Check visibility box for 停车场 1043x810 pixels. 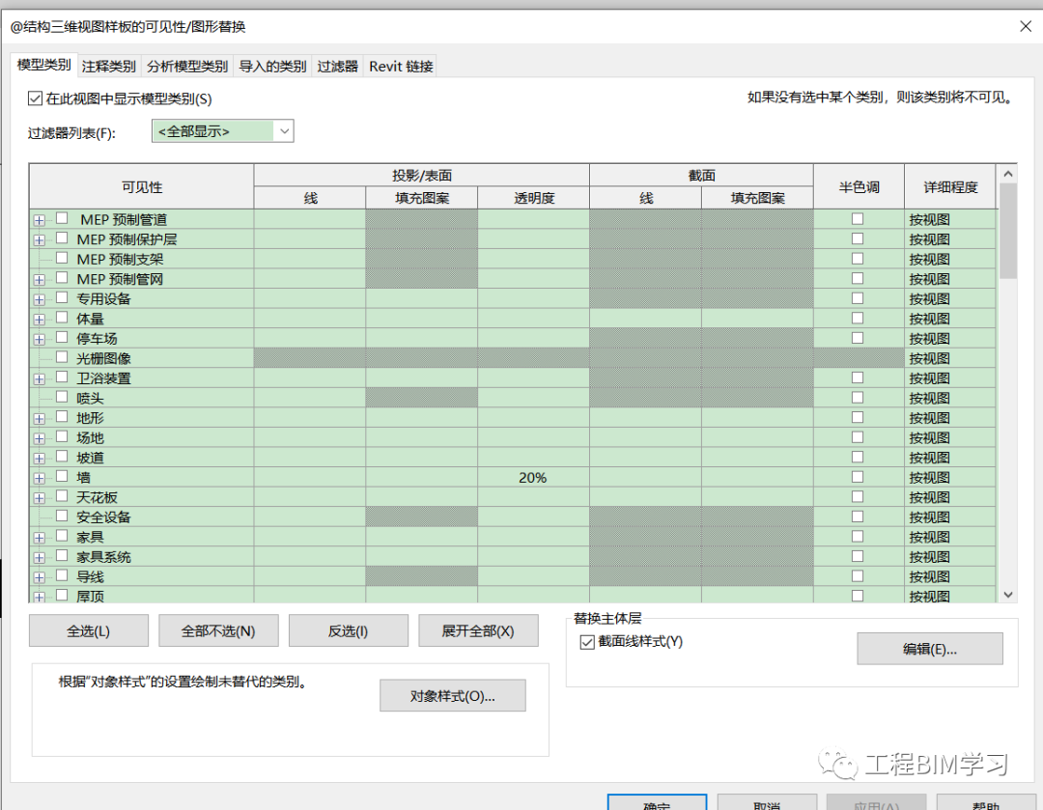(62, 337)
